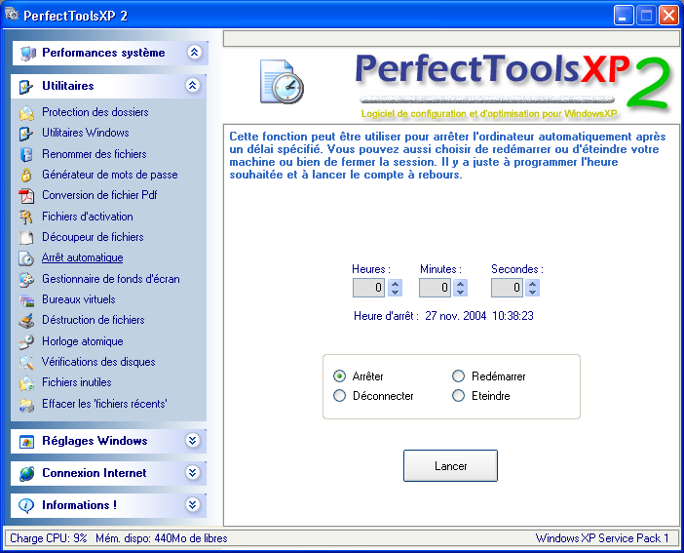Click the monitor icon for Performances système

(28, 54)
